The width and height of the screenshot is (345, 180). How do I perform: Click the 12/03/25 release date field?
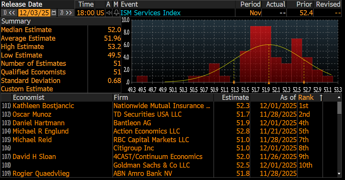click(x=34, y=13)
